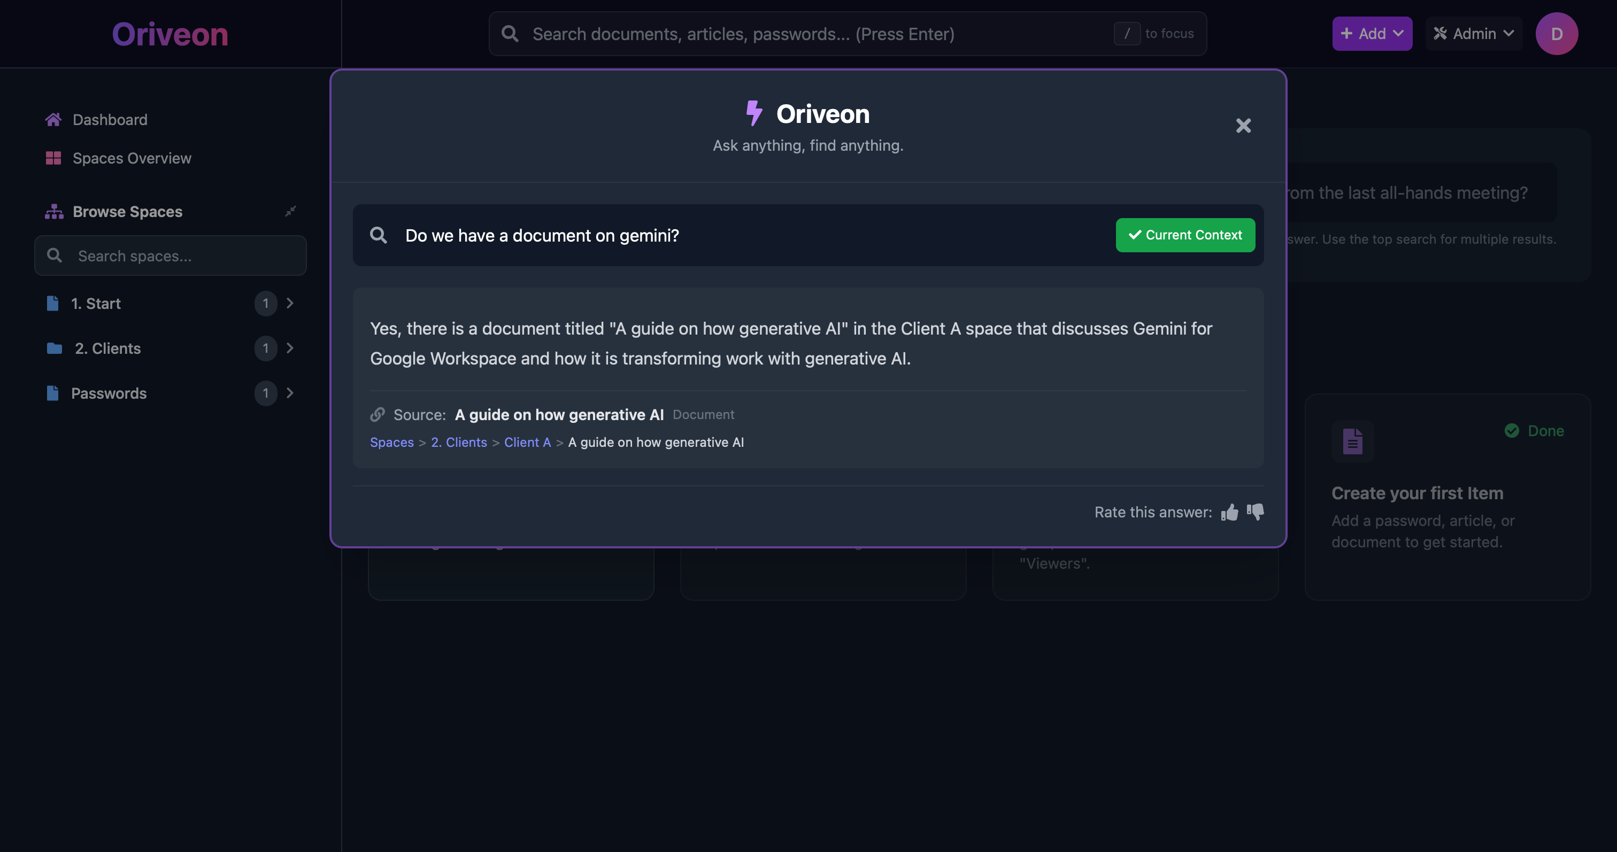Open source A guide on how generative AI
The width and height of the screenshot is (1617, 852).
coord(559,415)
